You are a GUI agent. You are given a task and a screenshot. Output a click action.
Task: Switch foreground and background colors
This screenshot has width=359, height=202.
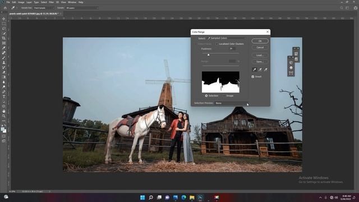(x=5, y=126)
